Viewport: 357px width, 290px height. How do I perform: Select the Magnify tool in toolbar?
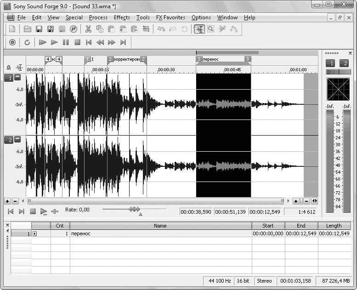click(x=210, y=29)
